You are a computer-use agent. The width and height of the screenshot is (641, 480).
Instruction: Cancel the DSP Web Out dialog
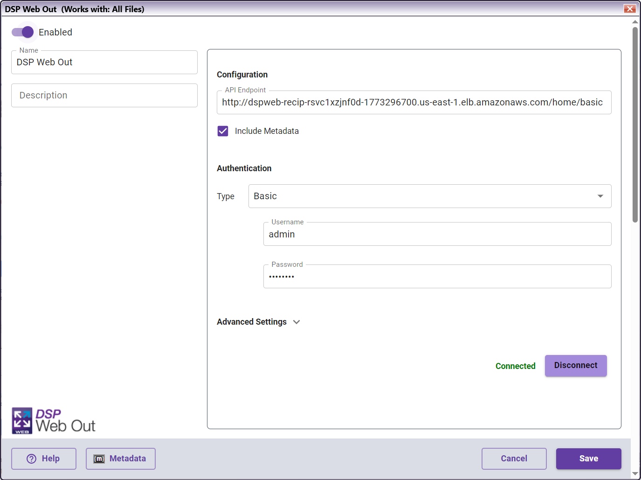pyautogui.click(x=514, y=459)
